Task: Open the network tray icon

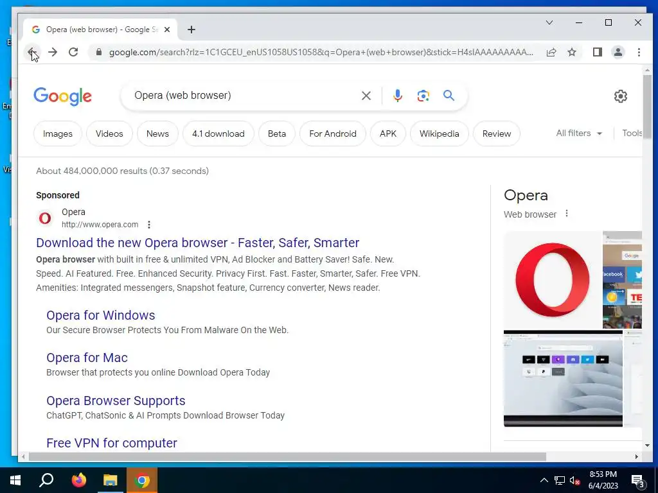Action: (x=560, y=480)
